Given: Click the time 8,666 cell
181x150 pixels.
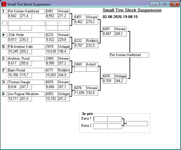Looking at the screenshot, I should (x=52, y=87).
